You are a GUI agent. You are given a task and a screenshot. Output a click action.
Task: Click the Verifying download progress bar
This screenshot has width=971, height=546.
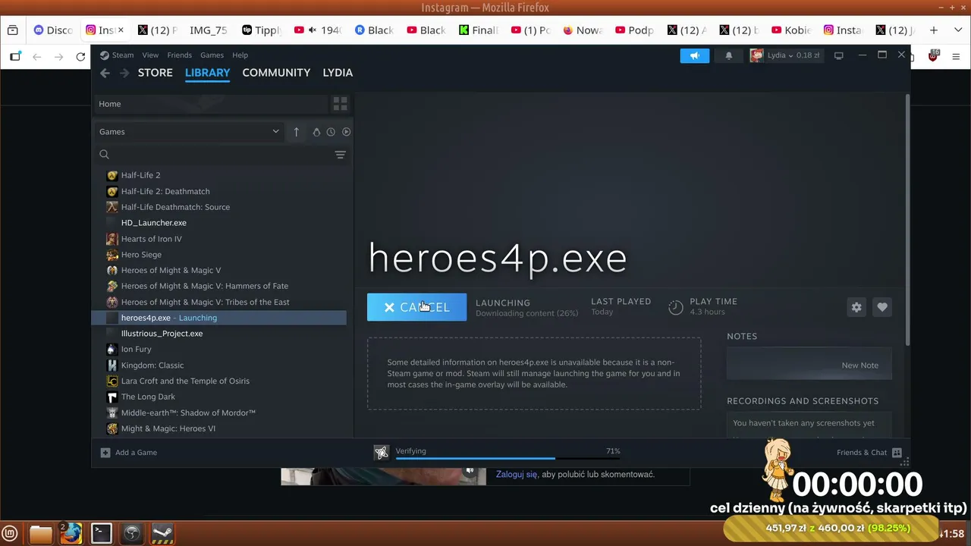click(507, 458)
